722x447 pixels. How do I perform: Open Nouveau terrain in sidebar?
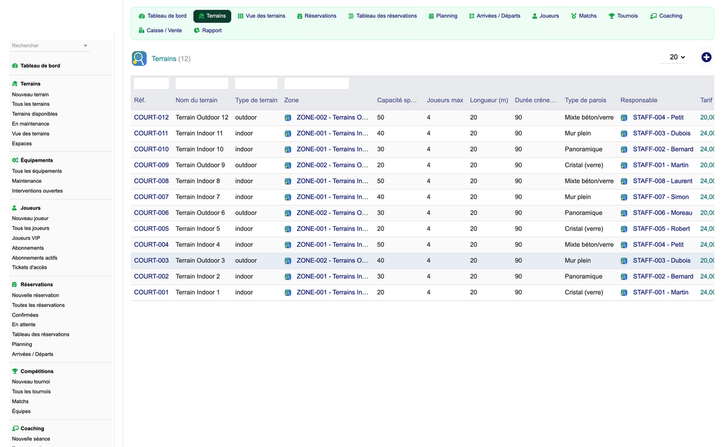click(31, 94)
